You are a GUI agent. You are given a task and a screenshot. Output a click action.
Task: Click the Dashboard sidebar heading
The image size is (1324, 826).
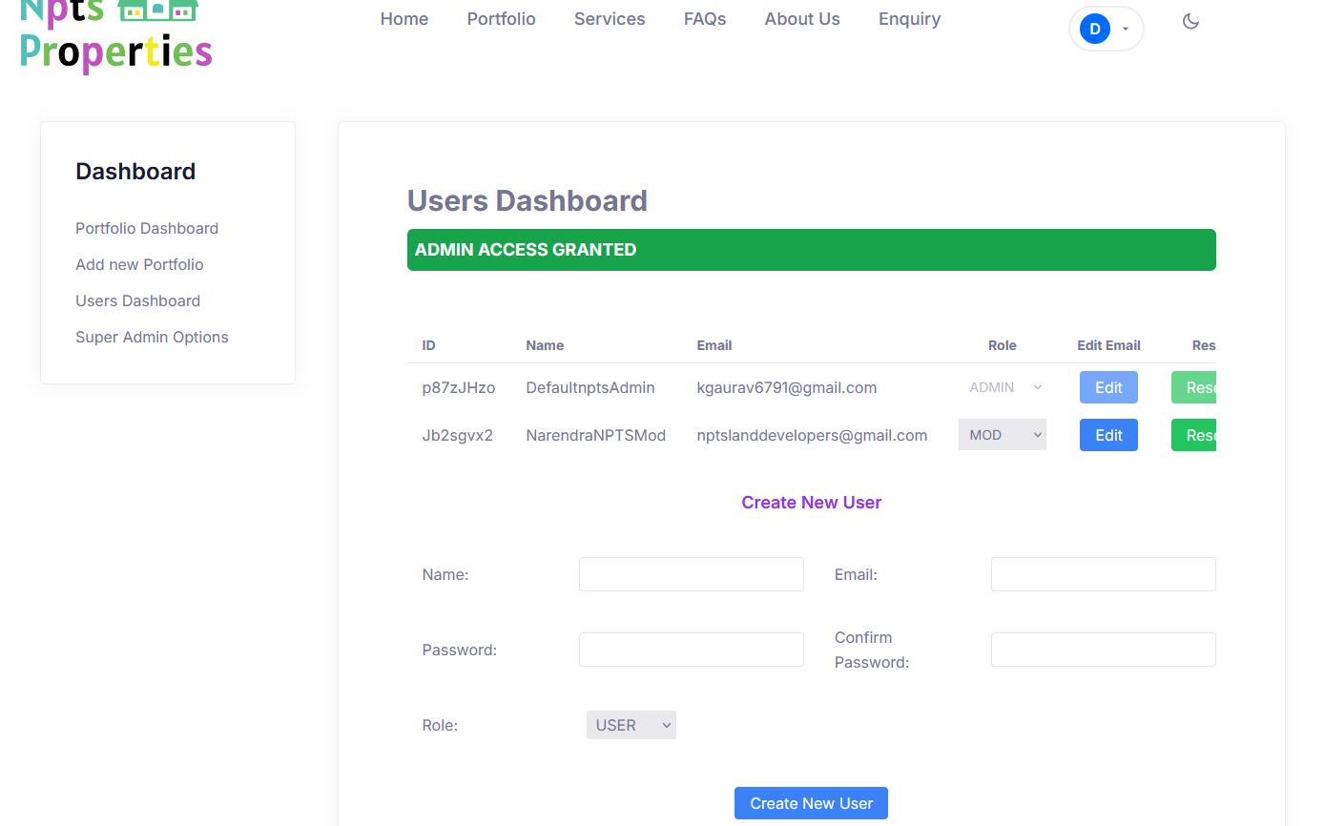(x=135, y=172)
